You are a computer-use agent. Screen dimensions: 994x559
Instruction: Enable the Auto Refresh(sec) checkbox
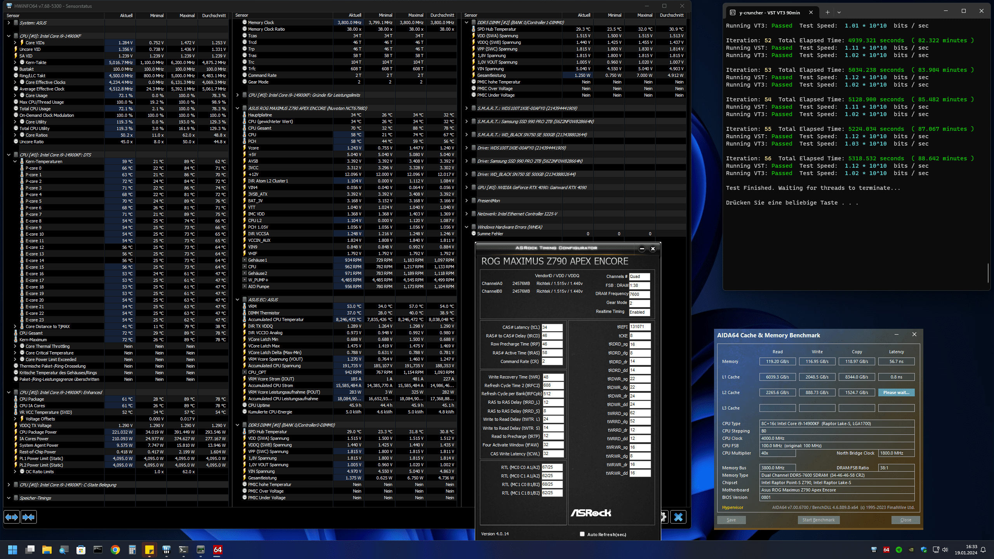point(582,534)
